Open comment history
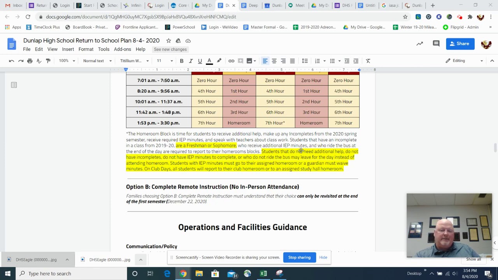The width and height of the screenshot is (498, 280). pyautogui.click(x=436, y=44)
